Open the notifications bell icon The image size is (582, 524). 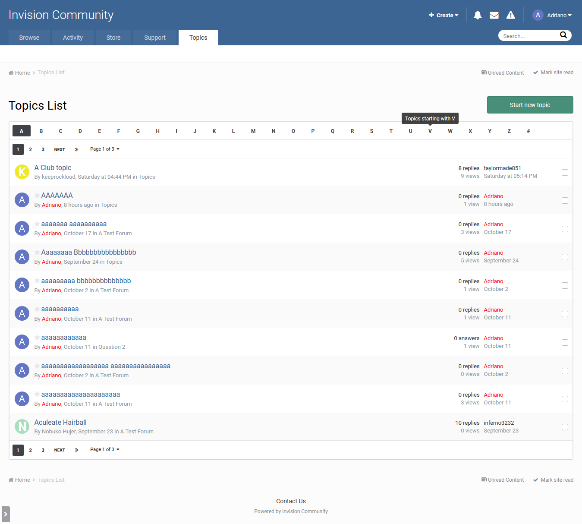click(478, 15)
